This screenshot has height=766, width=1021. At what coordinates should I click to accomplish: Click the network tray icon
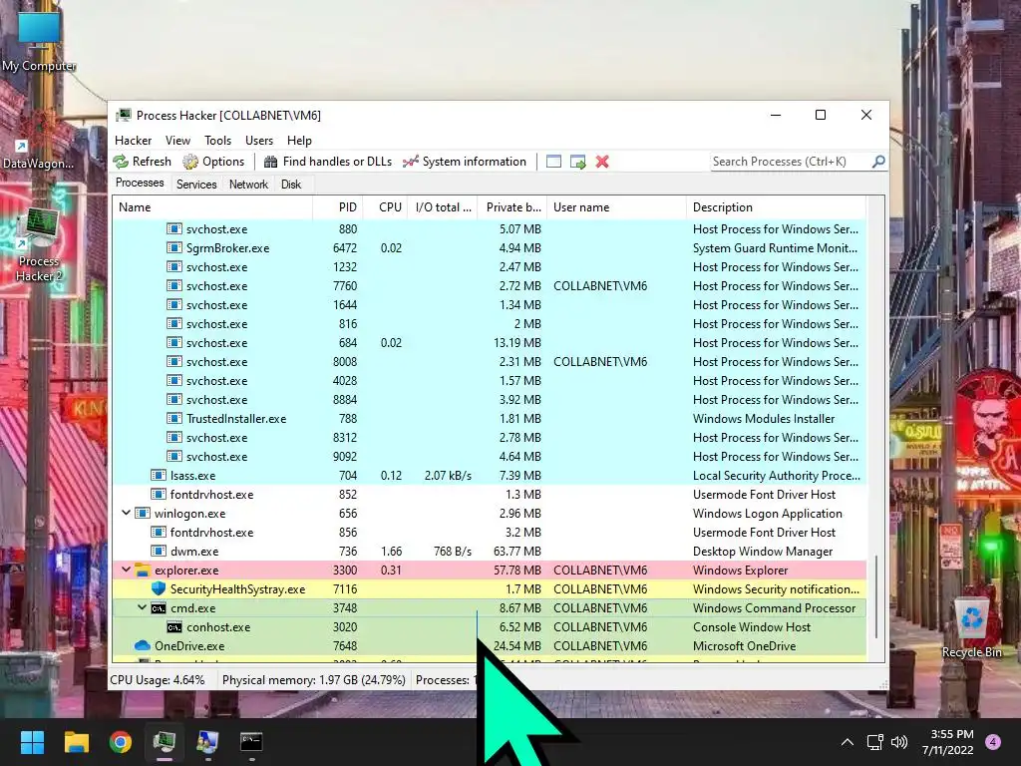pos(874,742)
